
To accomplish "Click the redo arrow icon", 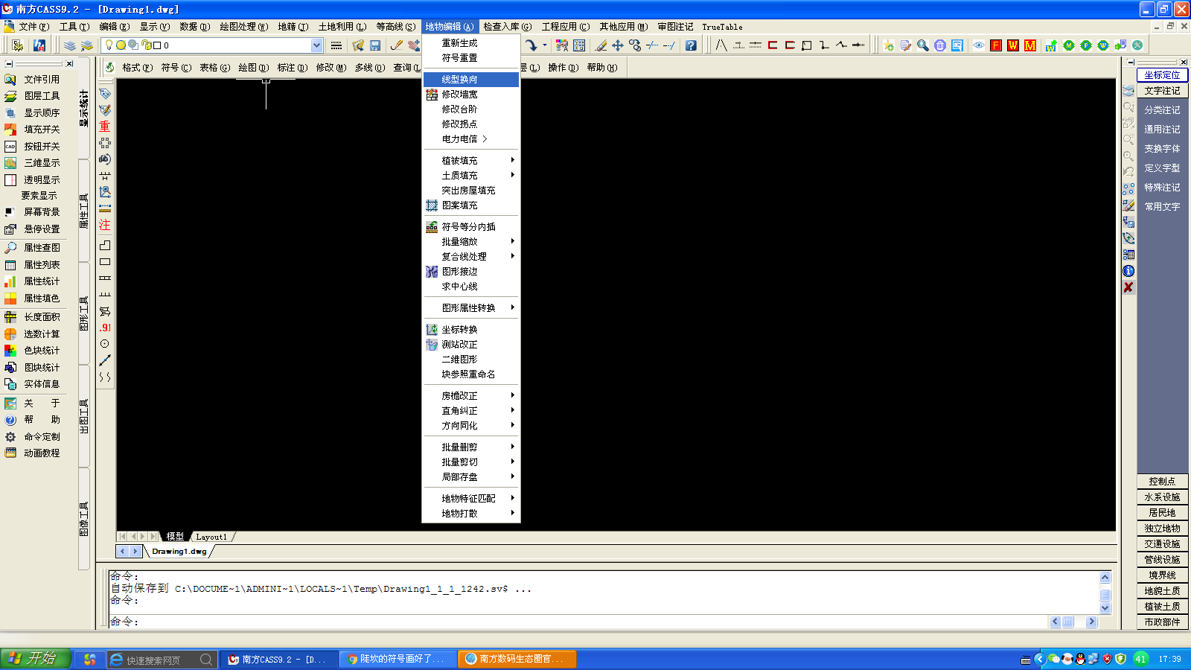I will 531,45.
